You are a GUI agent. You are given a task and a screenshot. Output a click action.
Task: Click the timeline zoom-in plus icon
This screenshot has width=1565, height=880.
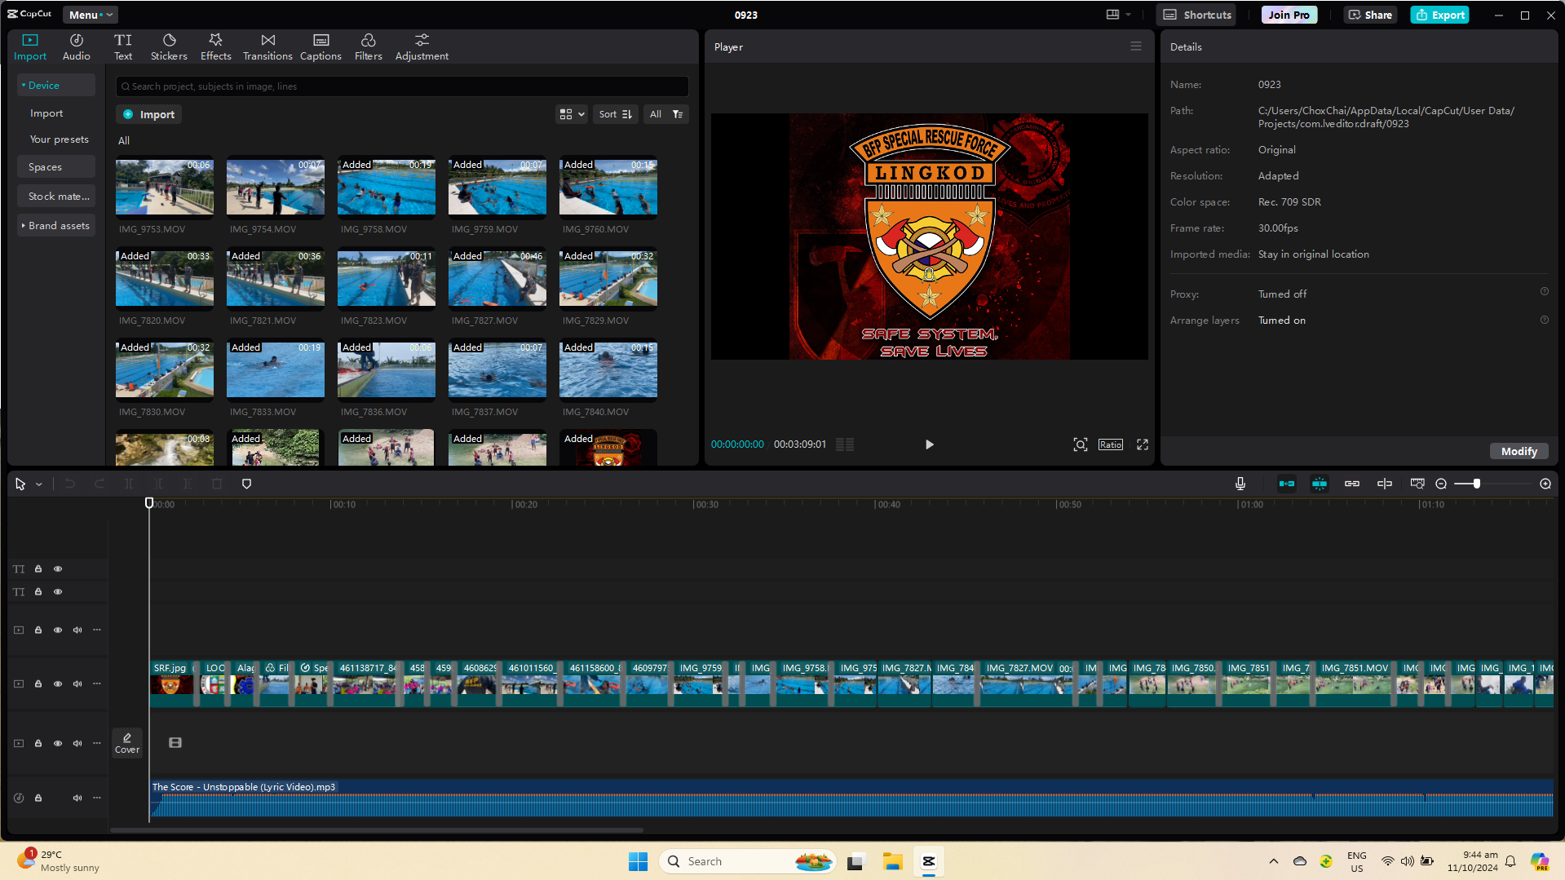click(1545, 484)
